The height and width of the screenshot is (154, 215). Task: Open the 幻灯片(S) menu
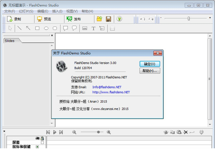pos(26,11)
